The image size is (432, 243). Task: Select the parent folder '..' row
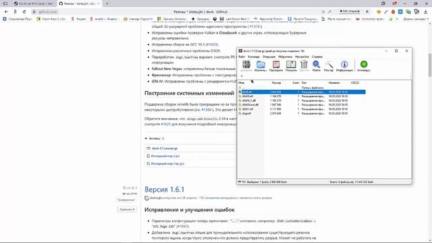tap(302, 88)
